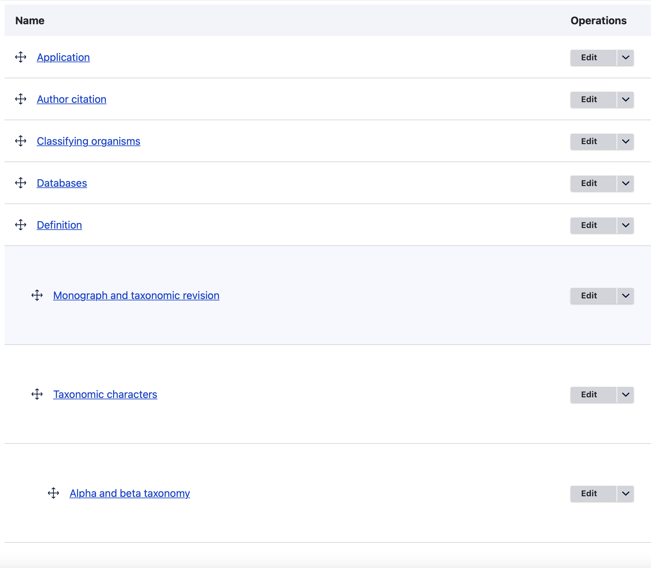
Task: Click the drag handle beside Application
Action: click(x=21, y=57)
